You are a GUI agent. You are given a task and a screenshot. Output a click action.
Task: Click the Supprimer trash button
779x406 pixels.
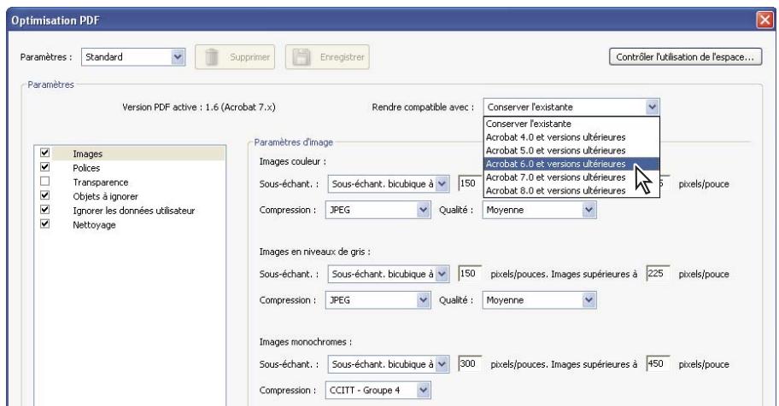(235, 57)
